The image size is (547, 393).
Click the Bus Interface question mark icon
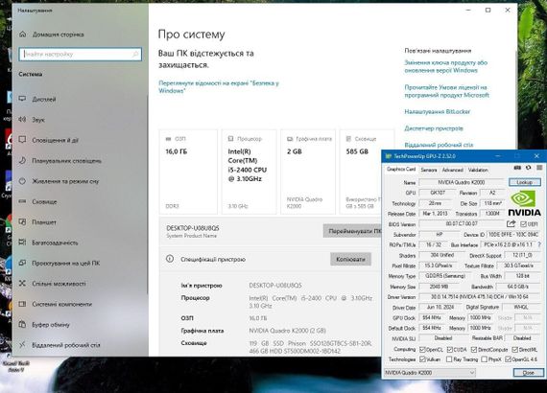[539, 244]
